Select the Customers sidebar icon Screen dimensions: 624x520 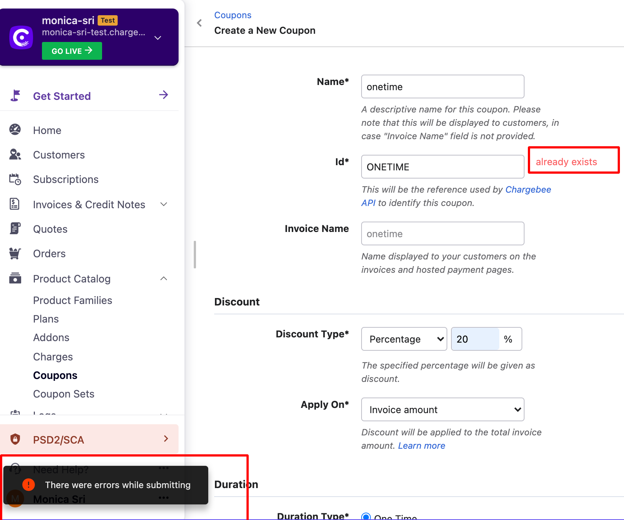pos(15,154)
